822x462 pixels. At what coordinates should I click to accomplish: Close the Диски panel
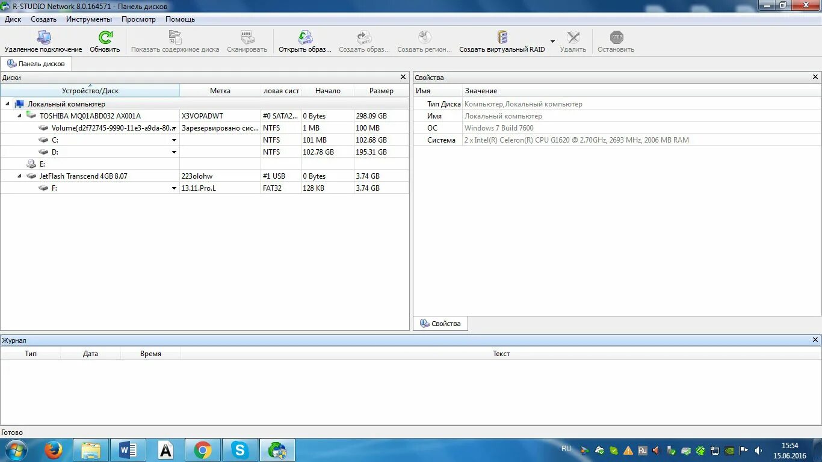[403, 77]
